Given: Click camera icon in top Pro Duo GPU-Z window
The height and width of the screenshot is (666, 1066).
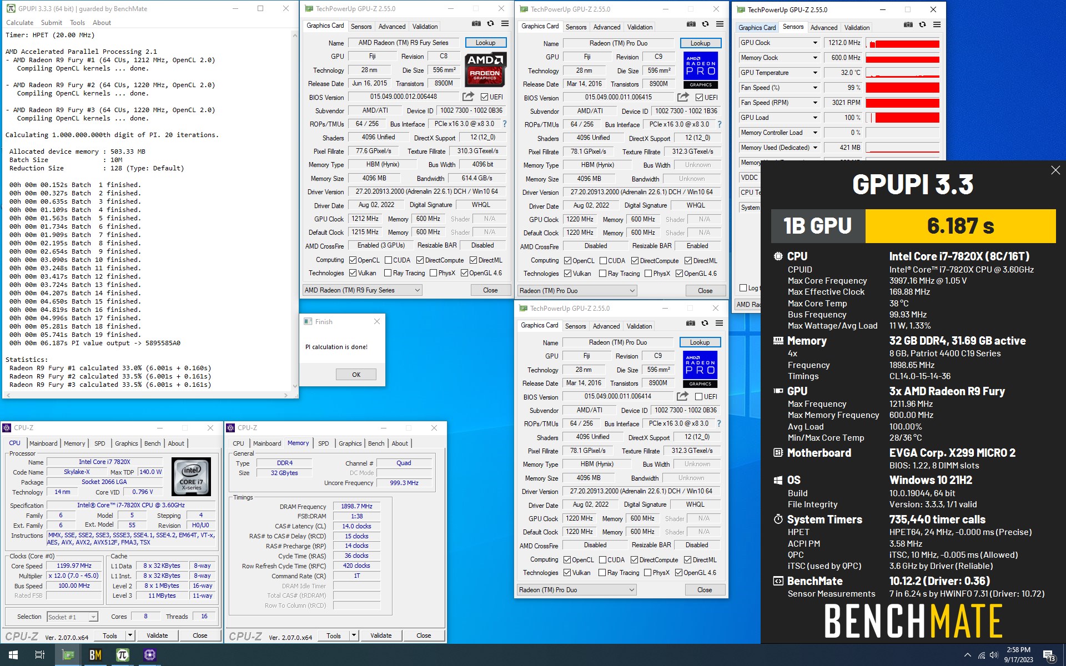Looking at the screenshot, I should pyautogui.click(x=691, y=24).
